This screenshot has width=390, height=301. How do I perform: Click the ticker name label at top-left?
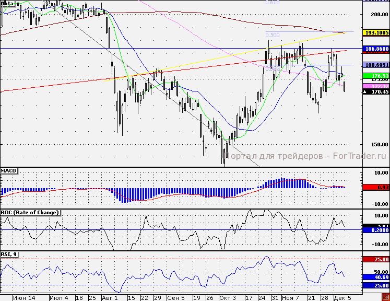coord(7,3)
